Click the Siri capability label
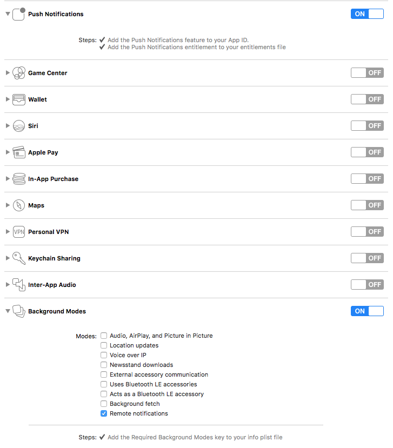Viewport: 393px width, 448px height. tap(33, 126)
